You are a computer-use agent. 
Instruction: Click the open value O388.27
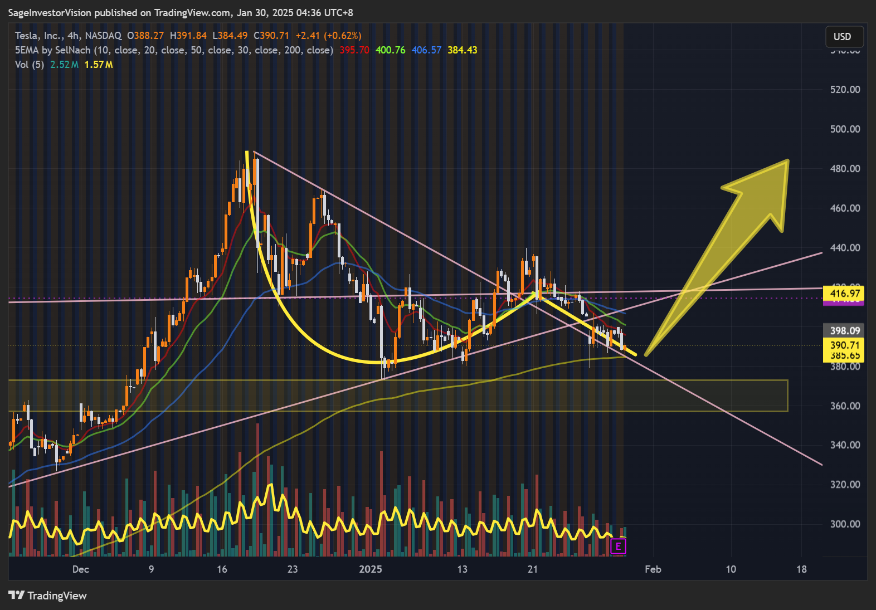click(145, 36)
